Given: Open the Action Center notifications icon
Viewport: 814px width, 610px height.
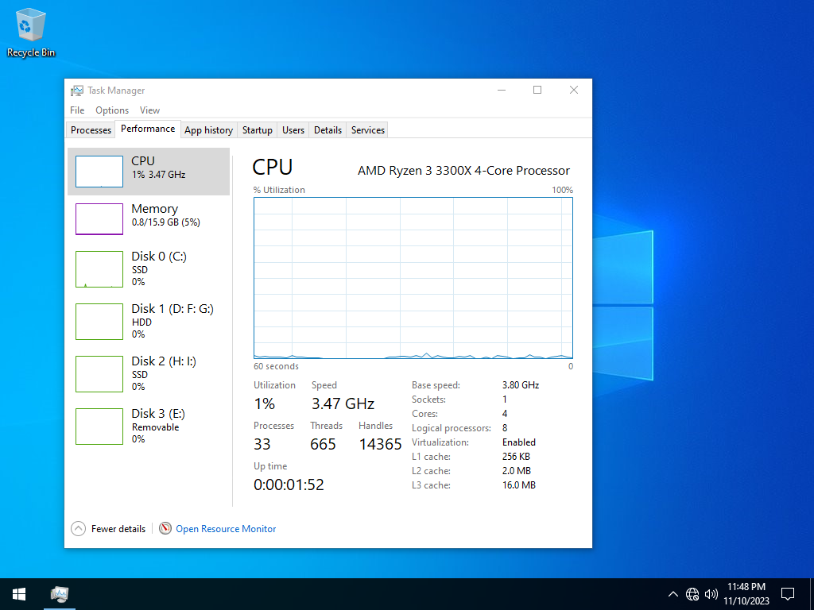Looking at the screenshot, I should (x=788, y=594).
